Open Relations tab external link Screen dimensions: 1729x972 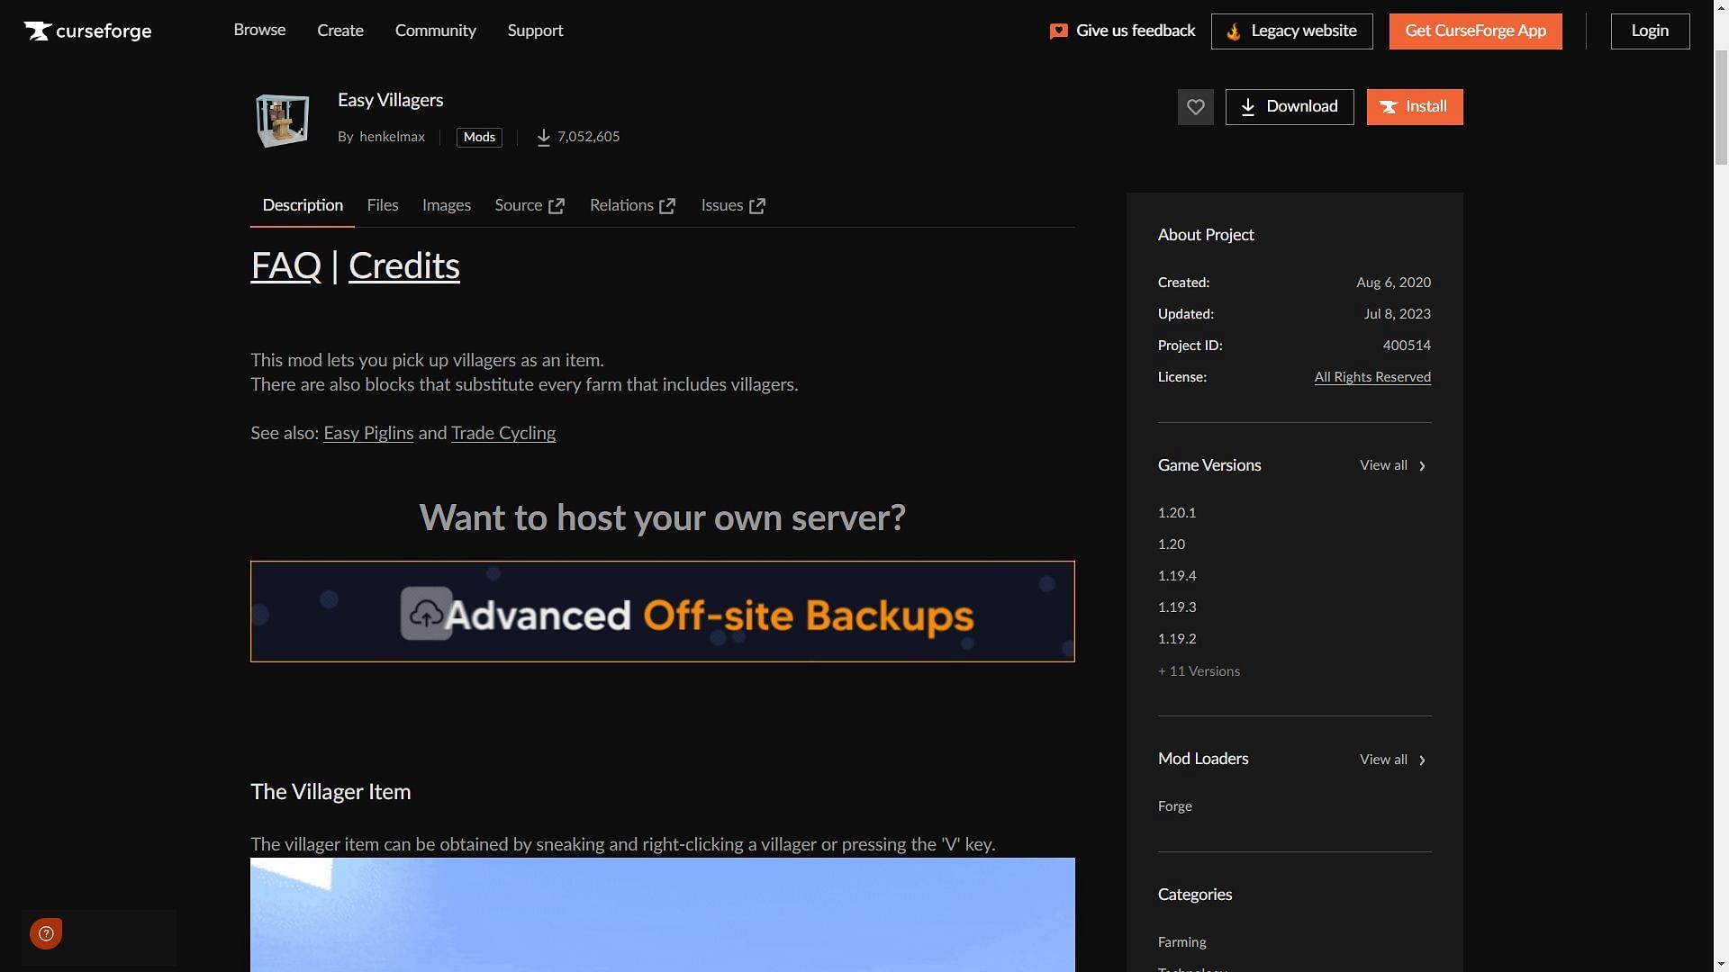632,206
